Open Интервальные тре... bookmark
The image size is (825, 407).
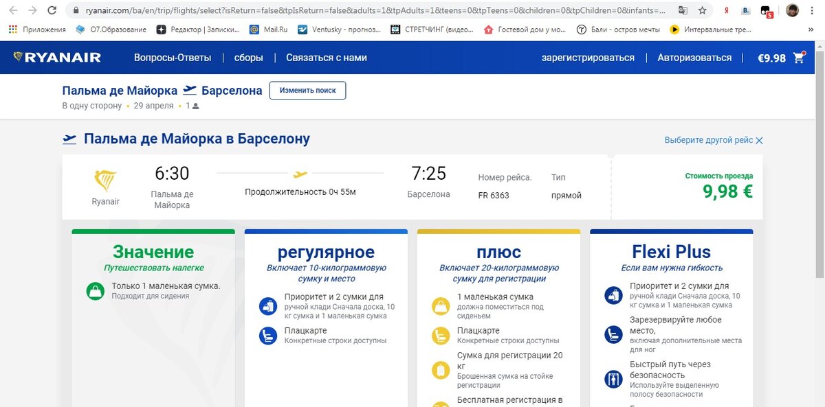(x=712, y=30)
